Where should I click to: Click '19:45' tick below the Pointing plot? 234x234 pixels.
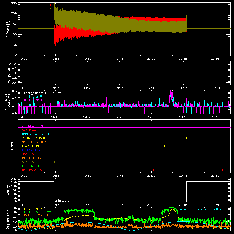point(119,59)
